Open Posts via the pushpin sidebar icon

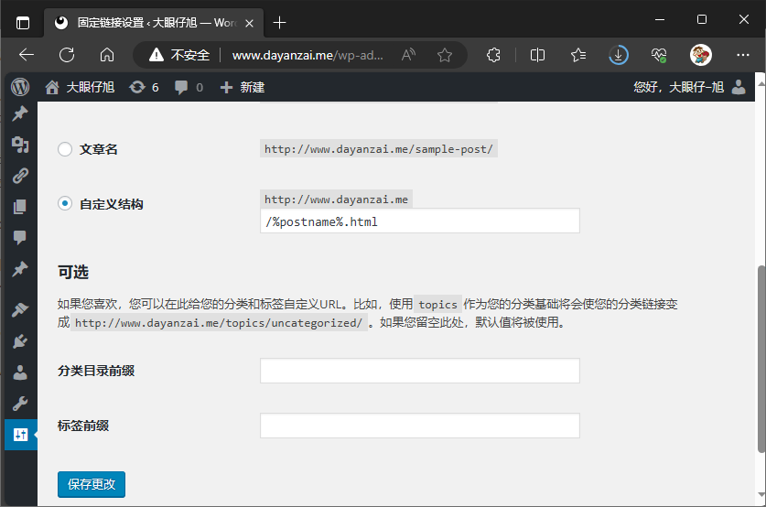20,113
